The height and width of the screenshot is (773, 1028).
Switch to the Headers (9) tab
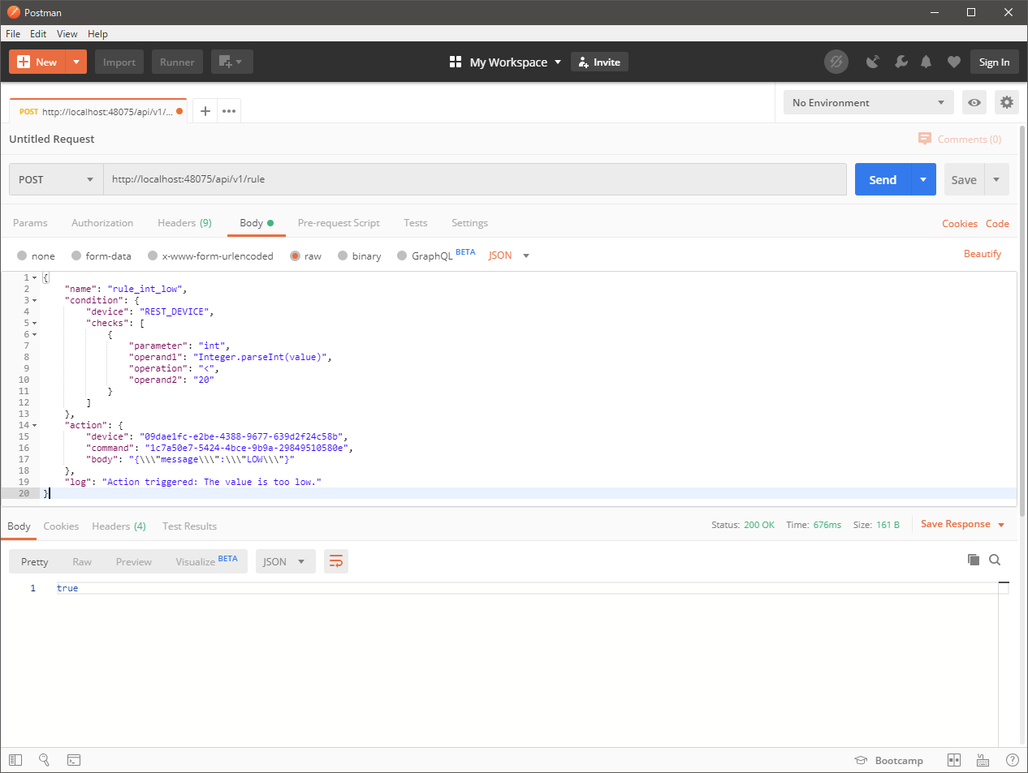(x=184, y=223)
